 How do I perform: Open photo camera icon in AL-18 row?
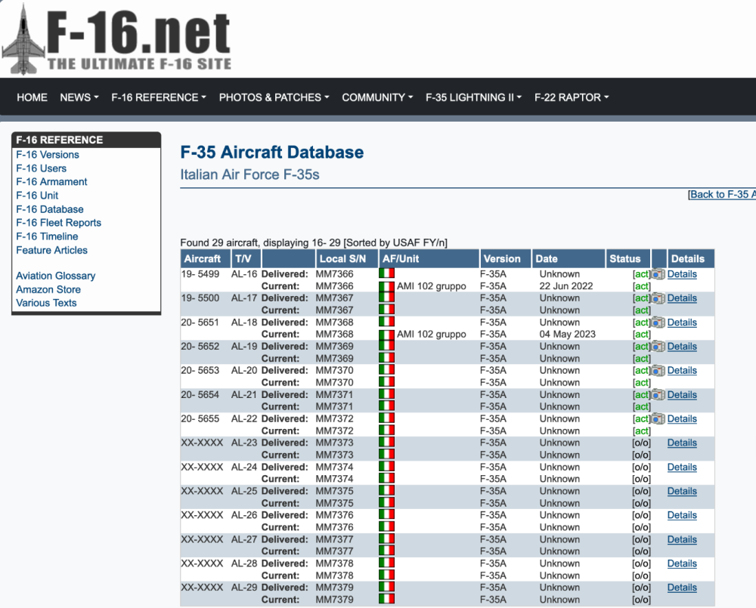pos(658,323)
